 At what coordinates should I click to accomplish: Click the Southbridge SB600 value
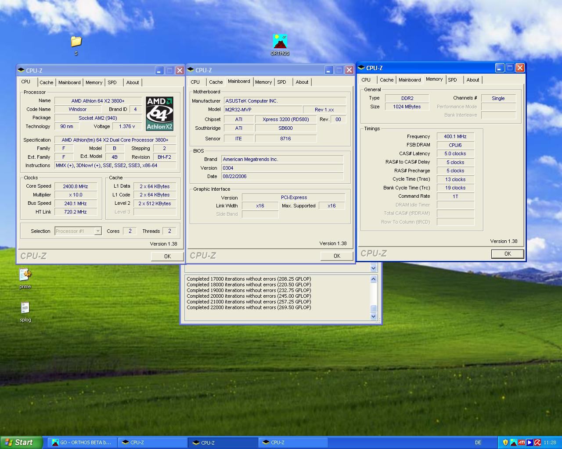[285, 128]
